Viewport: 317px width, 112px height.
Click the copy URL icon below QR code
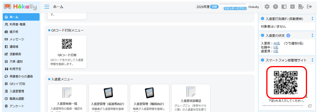pyautogui.click(x=310, y=106)
